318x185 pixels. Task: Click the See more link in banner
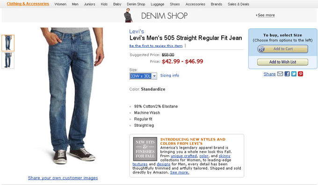[266, 15]
